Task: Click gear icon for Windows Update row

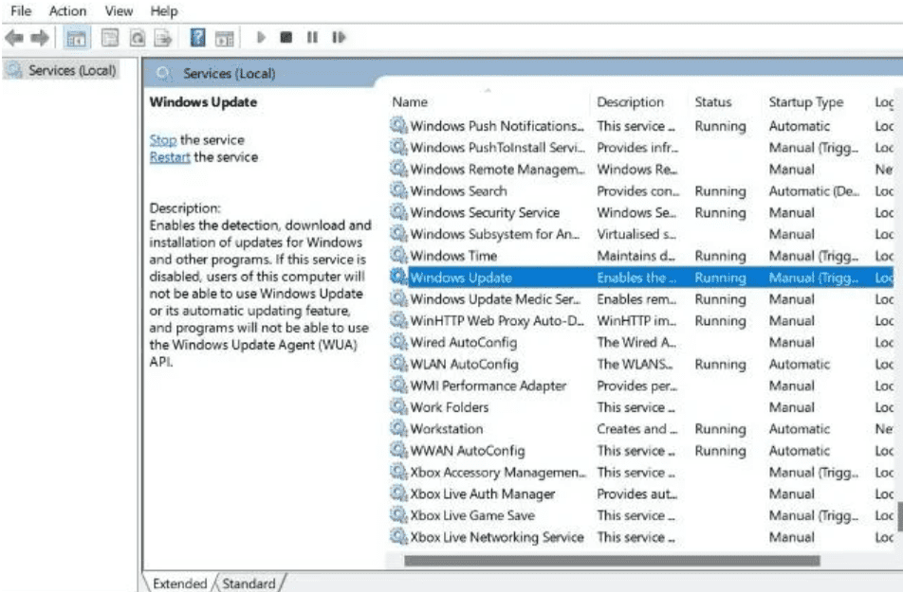Action: 398,277
